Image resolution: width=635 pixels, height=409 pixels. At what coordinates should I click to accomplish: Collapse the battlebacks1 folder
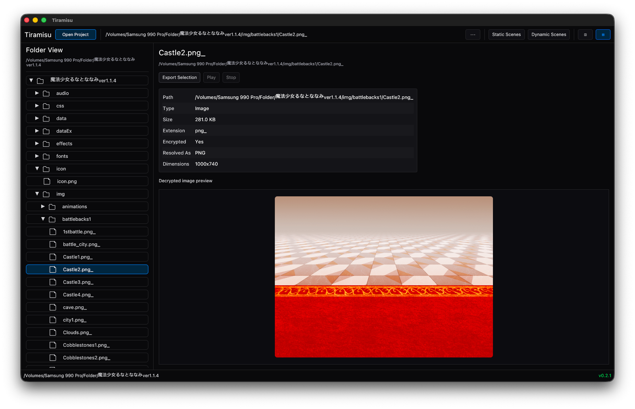pos(43,219)
